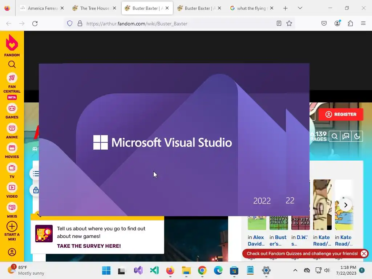Screen dimensions: 372x279
Task: Go forward in Firefox history
Action: (22, 24)
